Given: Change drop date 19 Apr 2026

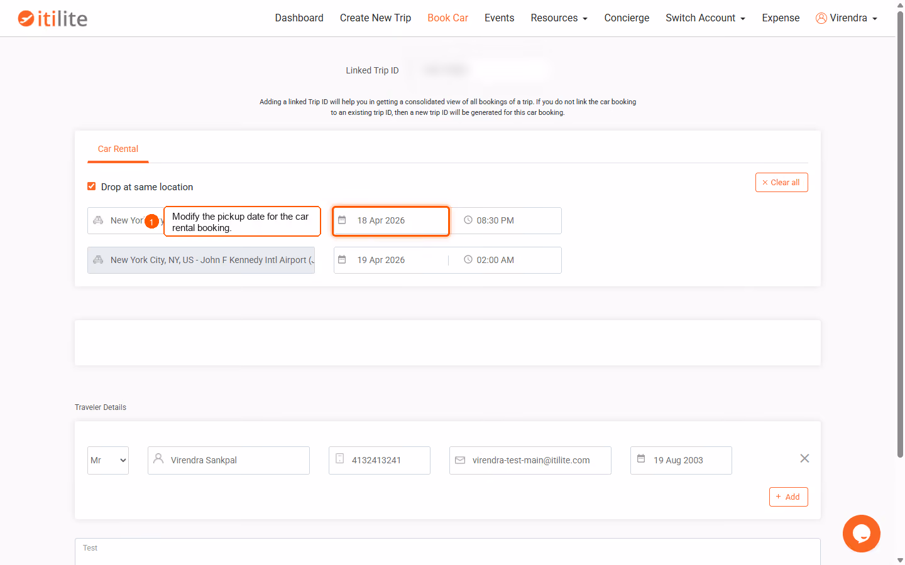Looking at the screenshot, I should (391, 260).
